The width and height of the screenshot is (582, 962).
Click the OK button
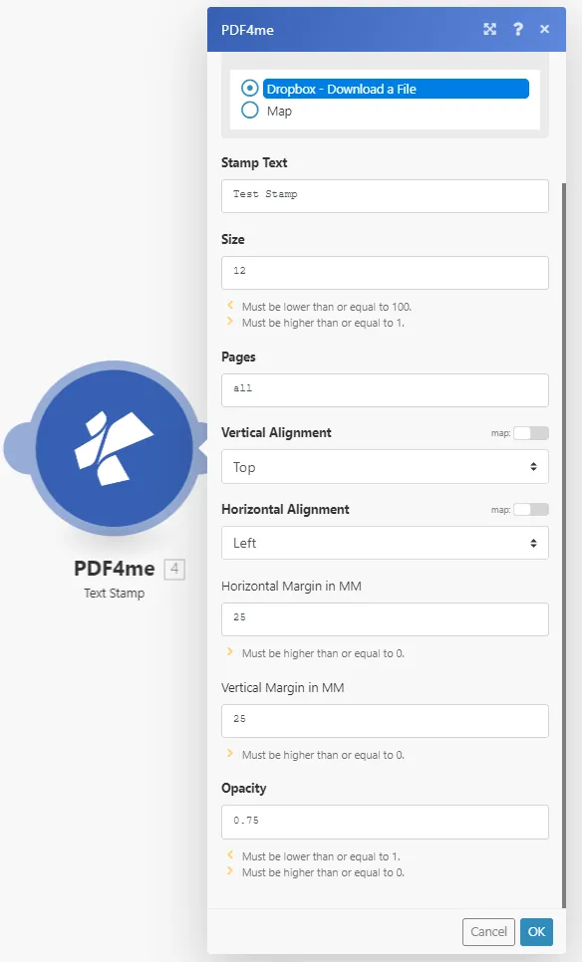(x=536, y=931)
